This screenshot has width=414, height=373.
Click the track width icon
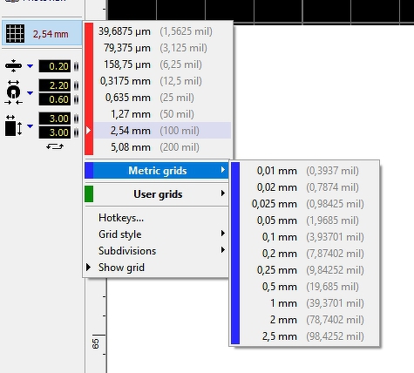click(x=13, y=66)
